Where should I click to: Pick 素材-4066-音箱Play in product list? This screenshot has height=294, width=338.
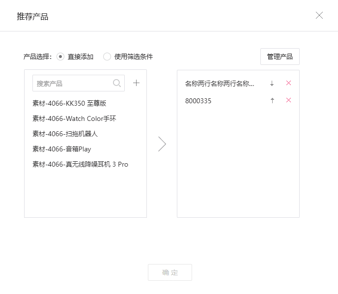(62, 149)
